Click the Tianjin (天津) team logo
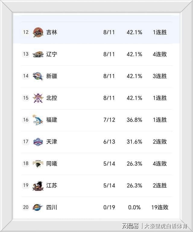193x232 pixels. pyautogui.click(x=38, y=141)
